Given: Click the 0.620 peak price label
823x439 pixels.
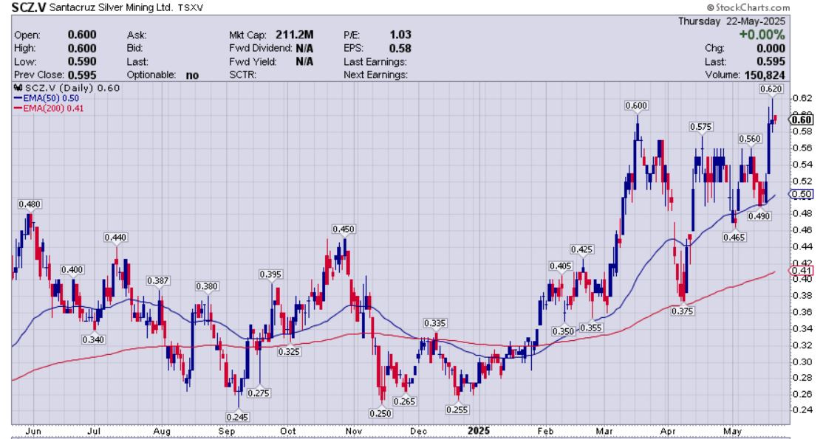Looking at the screenshot, I should pyautogui.click(x=771, y=89).
